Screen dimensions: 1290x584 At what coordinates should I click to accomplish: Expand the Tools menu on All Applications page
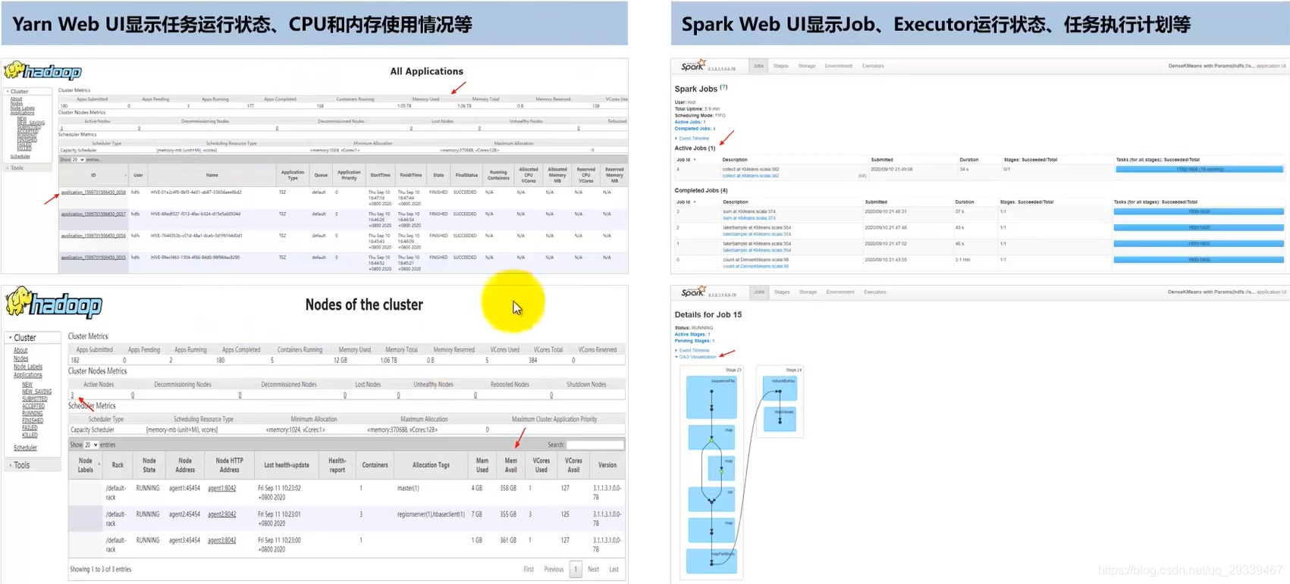(15, 168)
